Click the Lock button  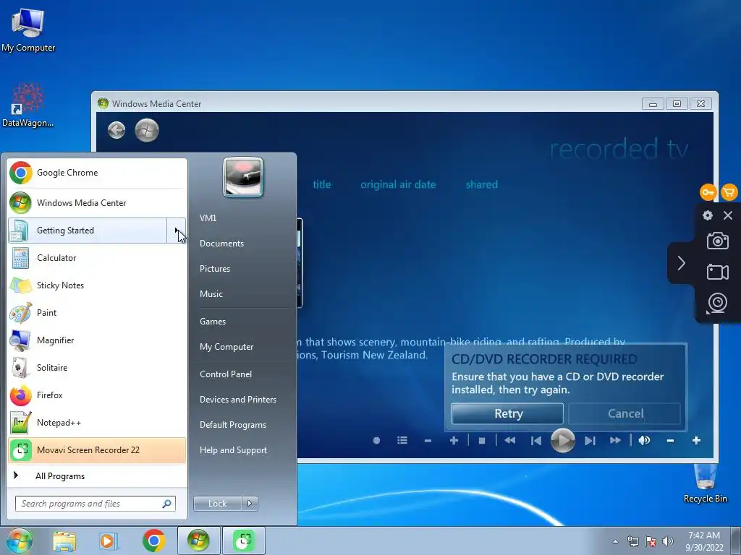click(x=217, y=504)
